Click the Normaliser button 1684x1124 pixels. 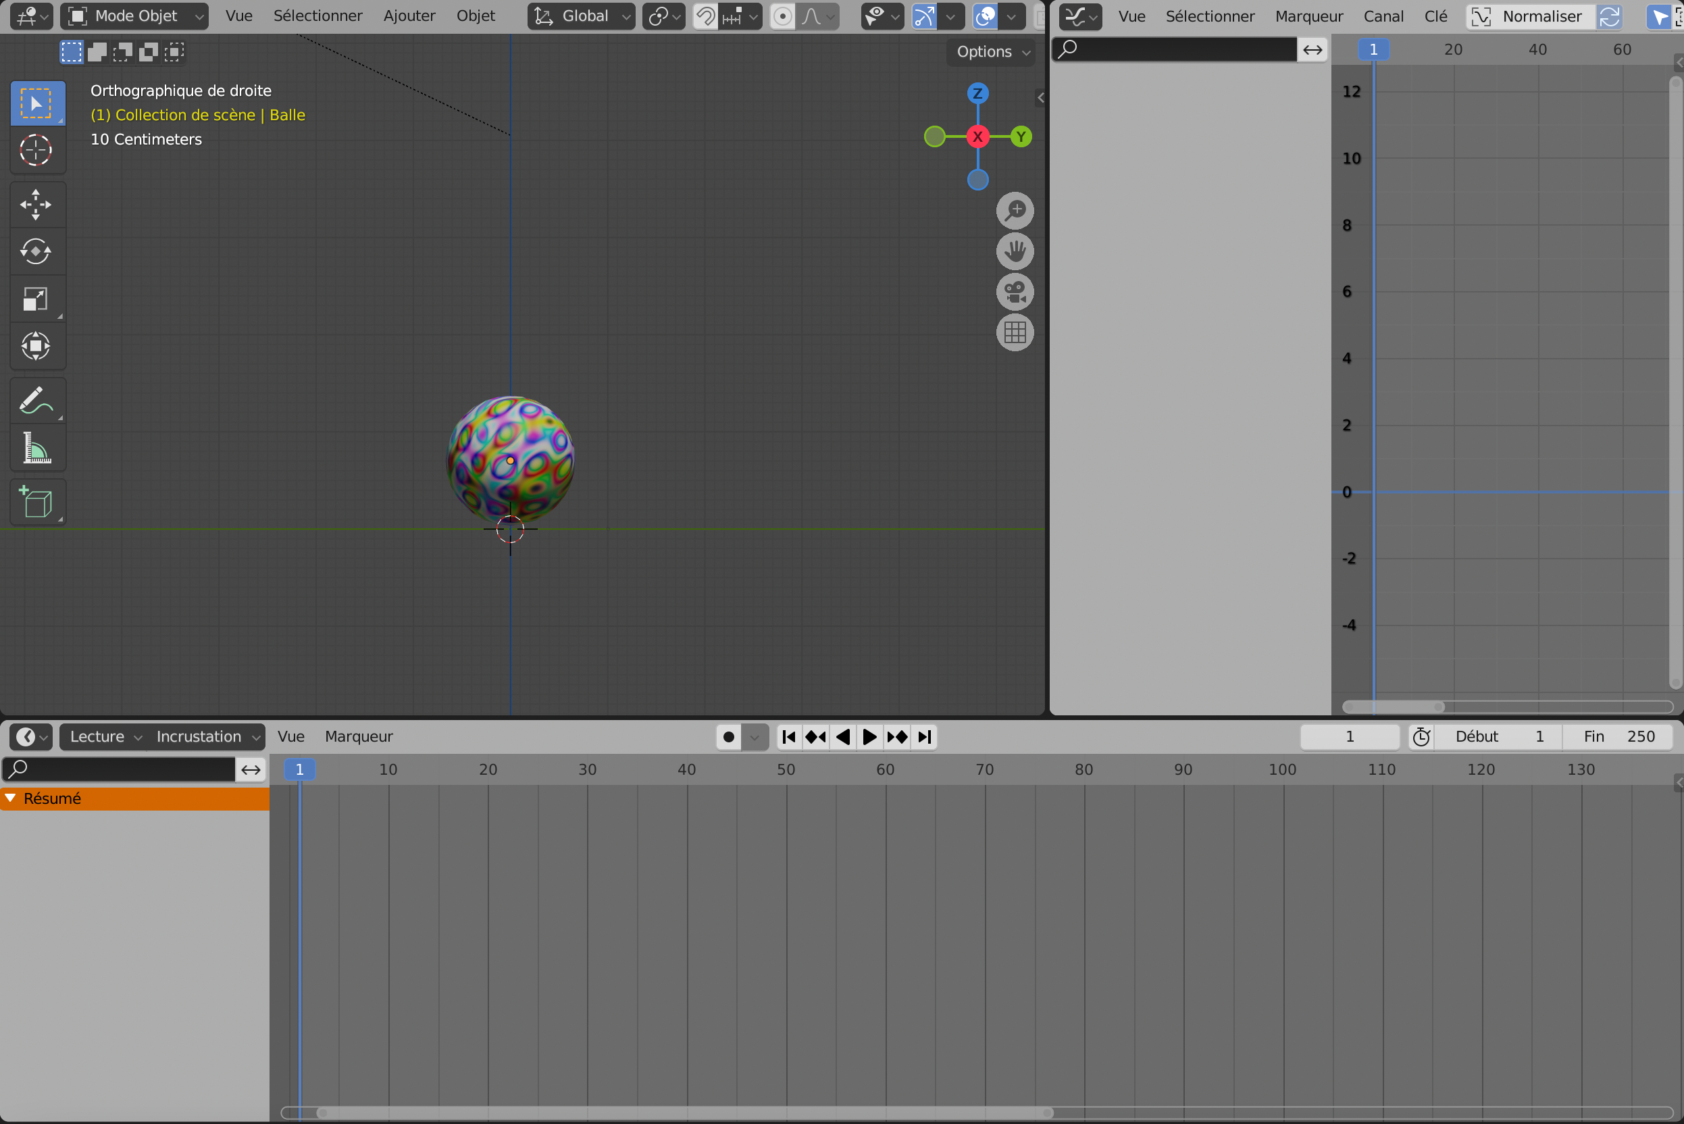[x=1531, y=16]
